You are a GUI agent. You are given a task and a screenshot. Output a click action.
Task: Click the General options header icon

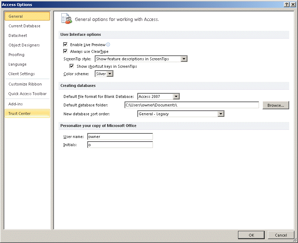(x=66, y=19)
